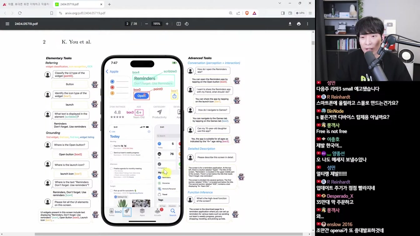Click the "Detailed Description" heading
This screenshot has height=236, width=420.
click(201, 149)
